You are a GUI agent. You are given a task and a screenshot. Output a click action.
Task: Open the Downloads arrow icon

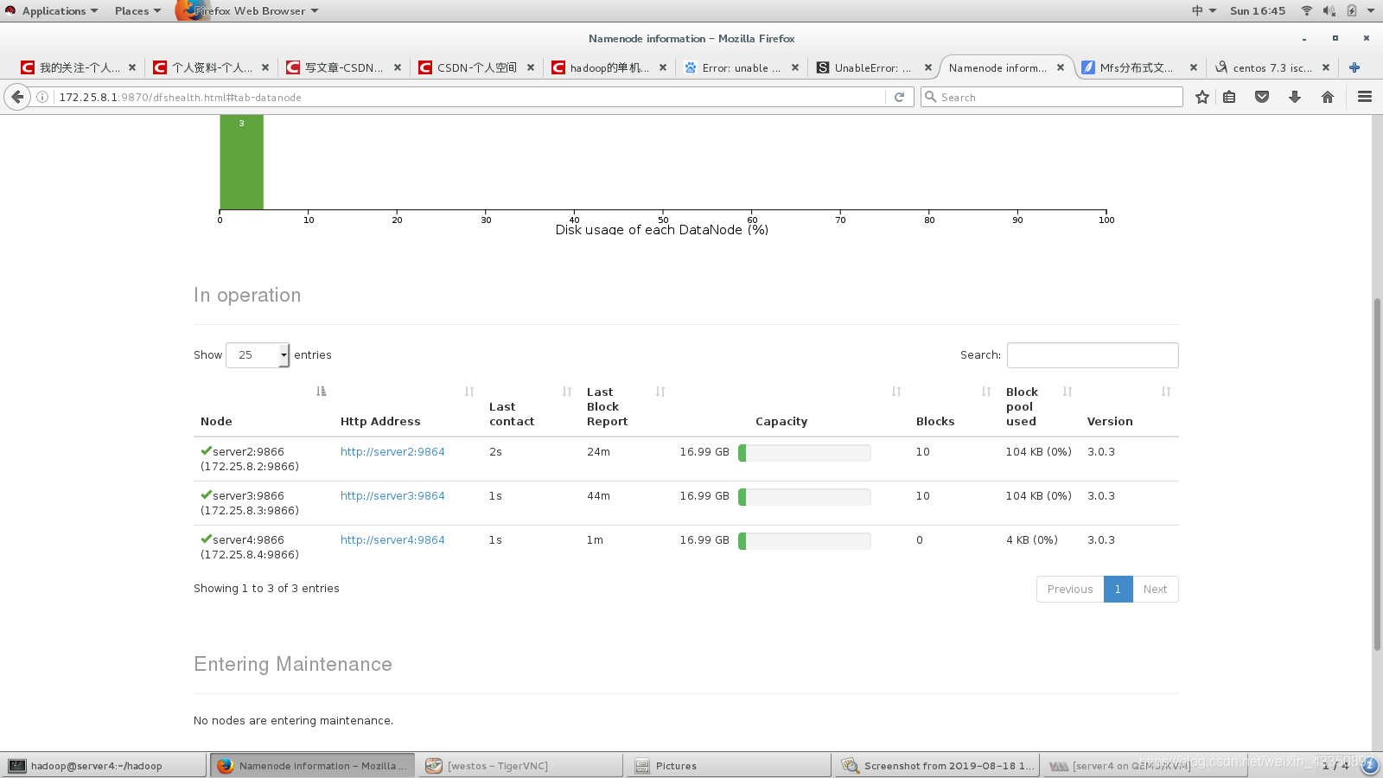[1295, 97]
